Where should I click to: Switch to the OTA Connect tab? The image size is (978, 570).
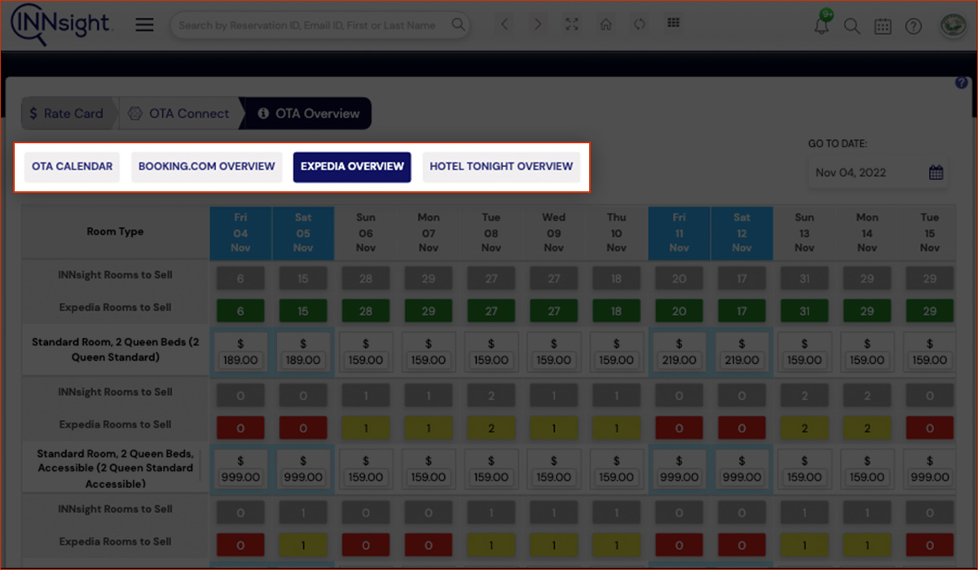[179, 114]
